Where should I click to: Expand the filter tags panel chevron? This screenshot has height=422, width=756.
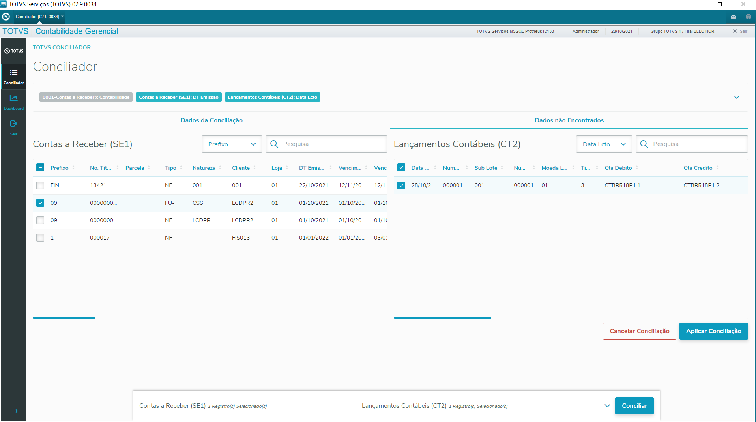[737, 97]
